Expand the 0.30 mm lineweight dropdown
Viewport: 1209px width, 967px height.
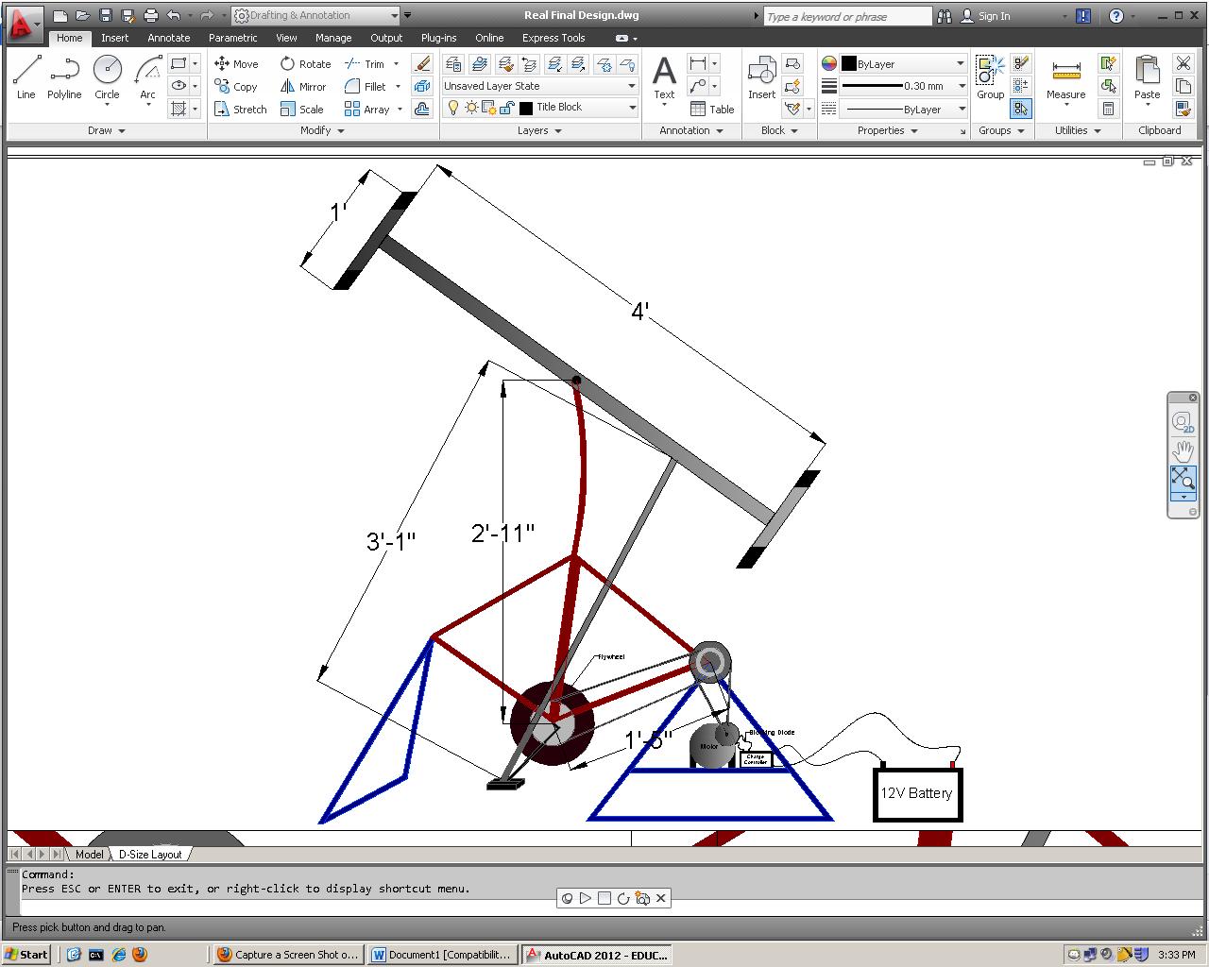coord(961,86)
